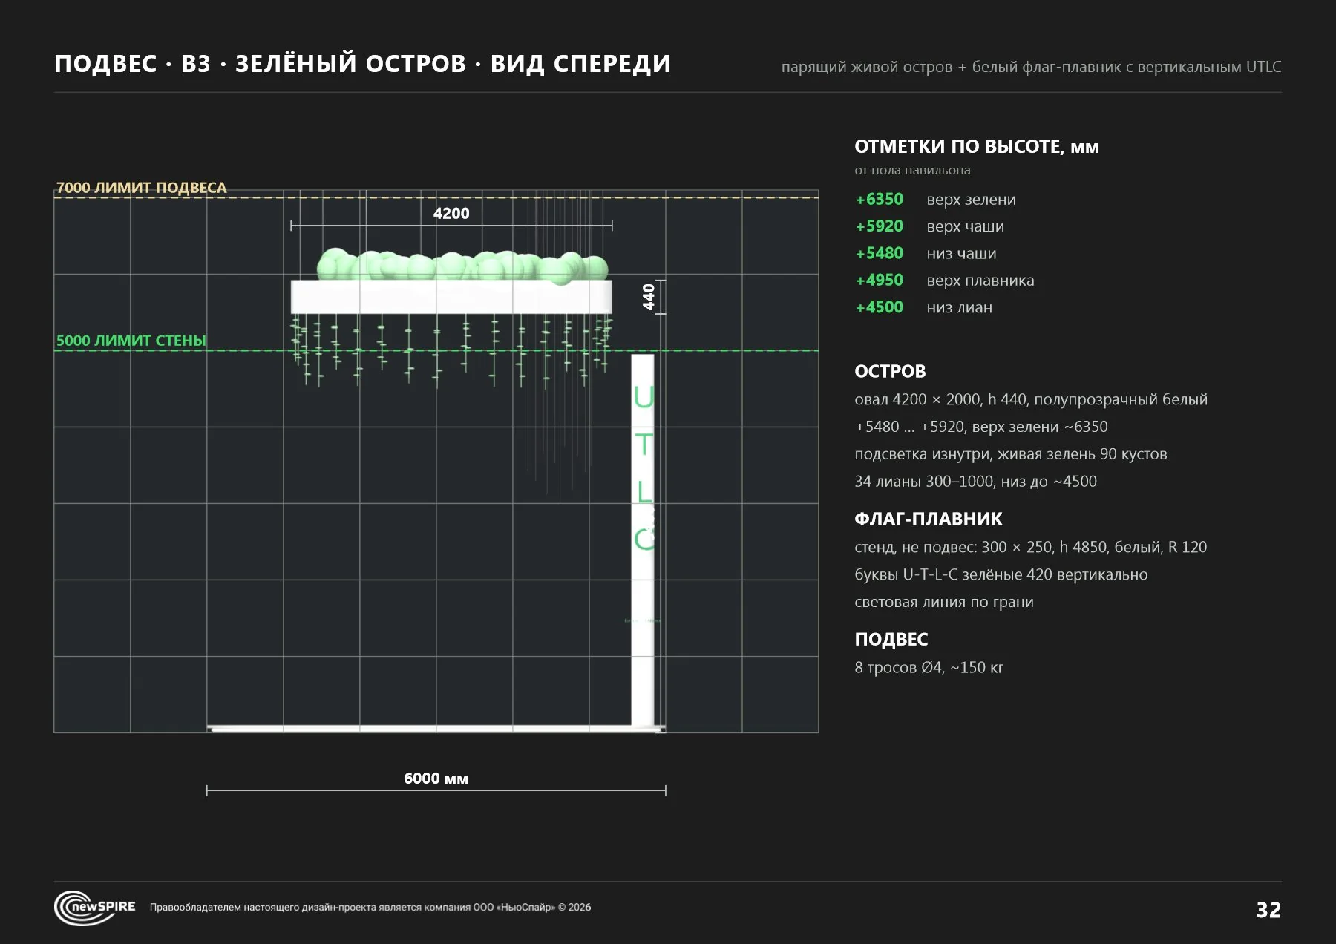The image size is (1336, 944).
Task: Click the '+5920' elevation value
Action: 880,226
